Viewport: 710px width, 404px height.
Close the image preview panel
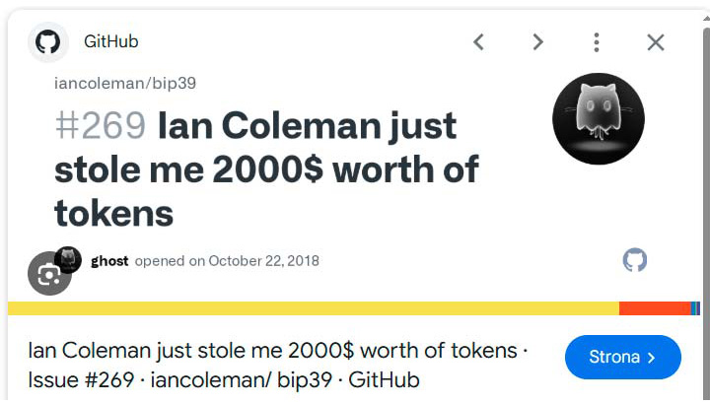point(656,41)
